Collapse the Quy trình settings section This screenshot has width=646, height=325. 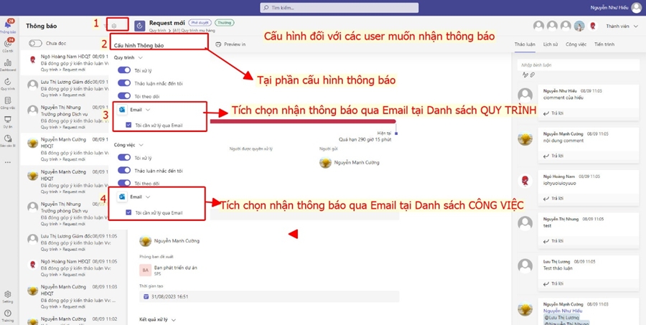point(141,57)
